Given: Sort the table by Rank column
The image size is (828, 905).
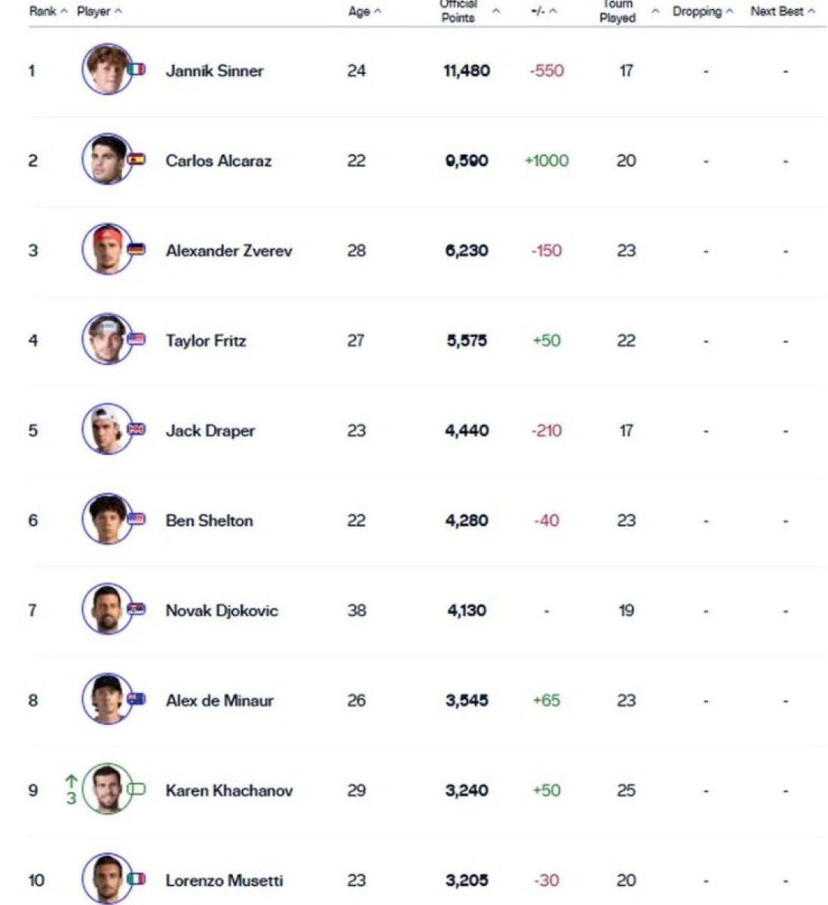Looking at the screenshot, I should pyautogui.click(x=48, y=11).
